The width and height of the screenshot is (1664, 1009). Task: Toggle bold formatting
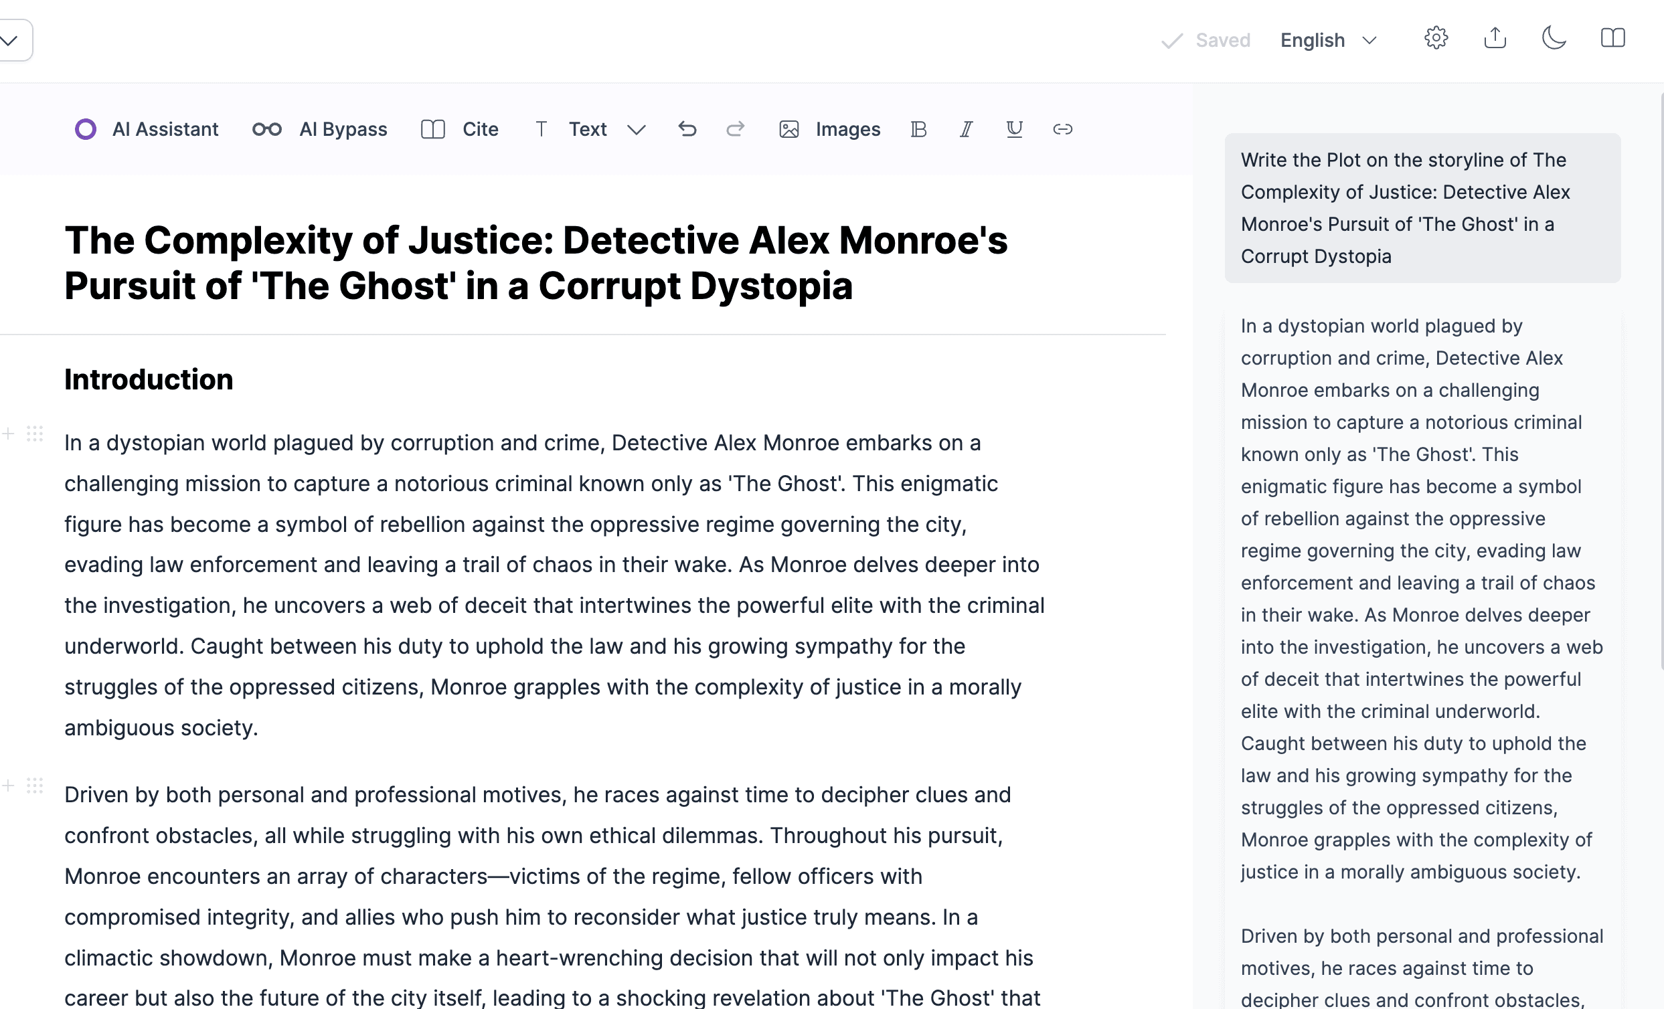point(918,129)
